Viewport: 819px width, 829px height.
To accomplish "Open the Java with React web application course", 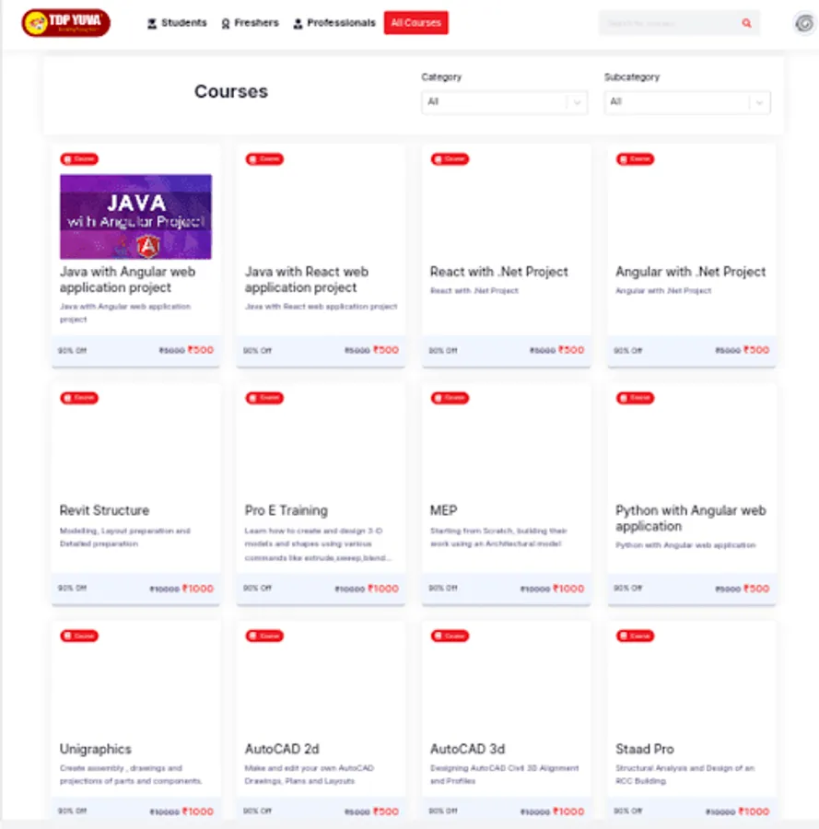I will click(x=307, y=279).
